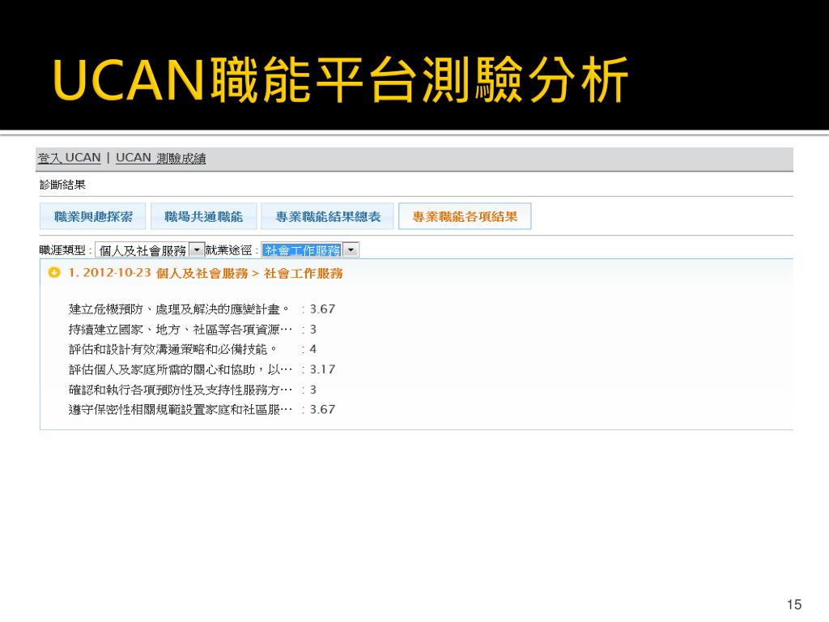
Task: Select the row 評估和設計有效溝通策略和必備技能
Action: pos(193,350)
